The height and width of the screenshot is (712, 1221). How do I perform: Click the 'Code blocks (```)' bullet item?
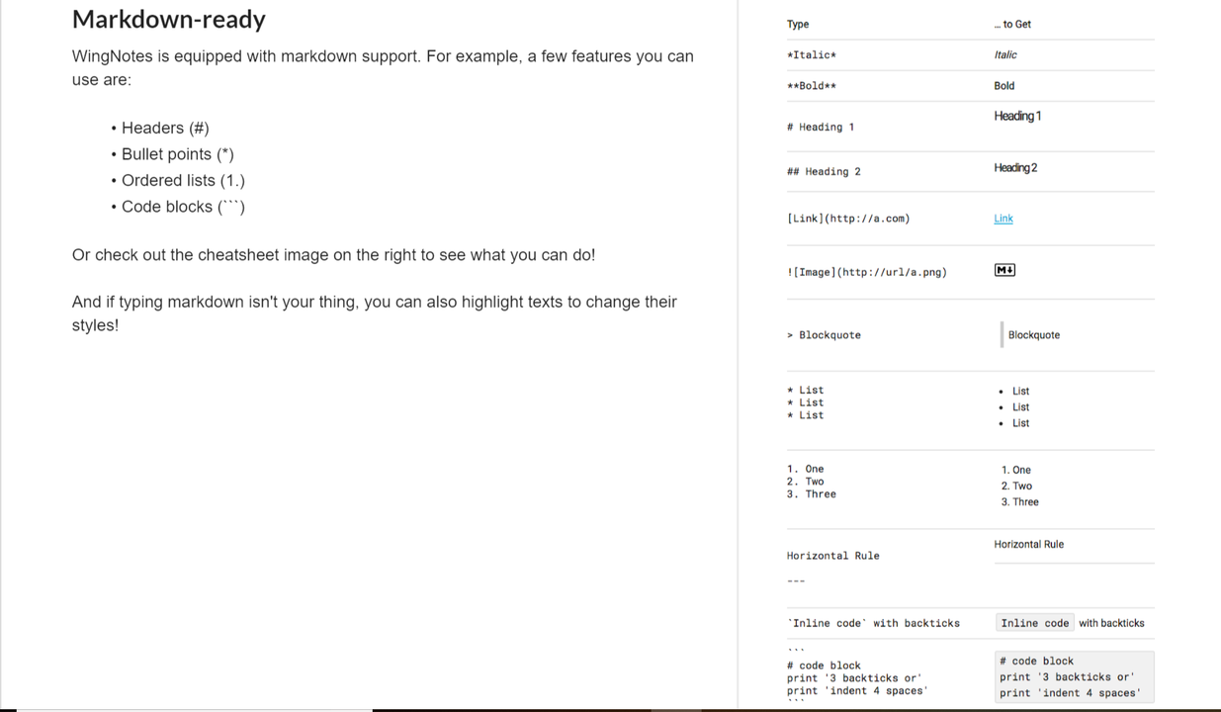pos(183,207)
